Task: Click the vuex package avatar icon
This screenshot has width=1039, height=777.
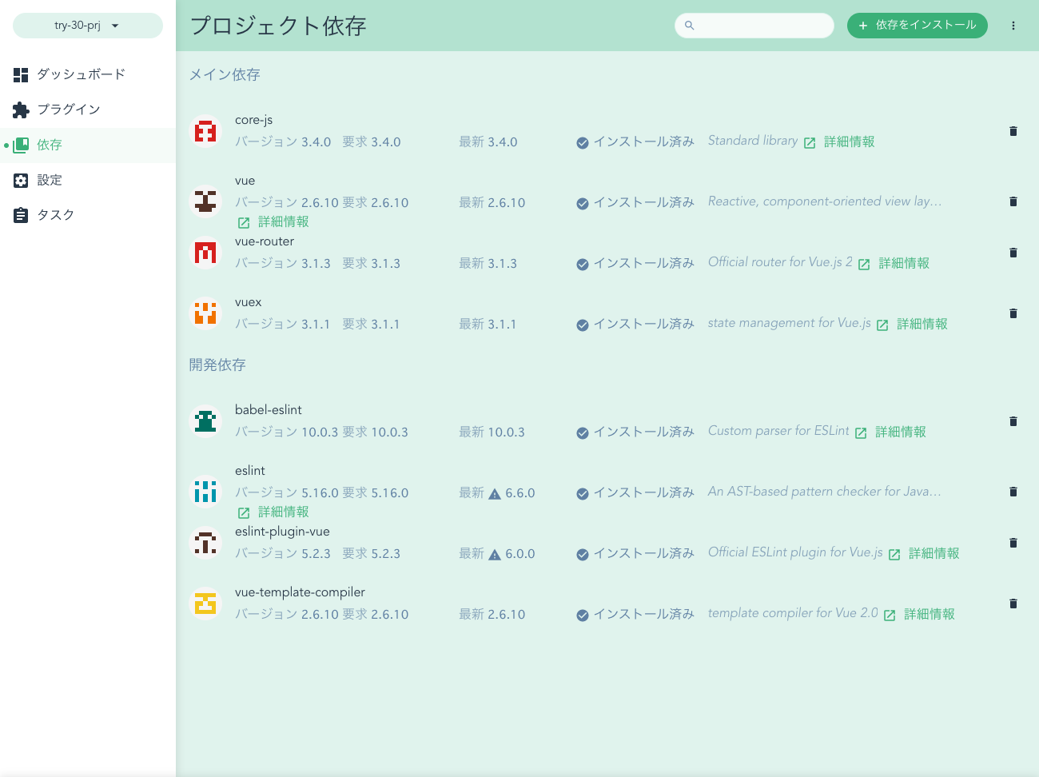Action: [x=205, y=313]
